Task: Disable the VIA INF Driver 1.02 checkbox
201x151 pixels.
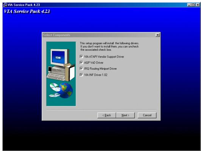Action: coord(81,75)
